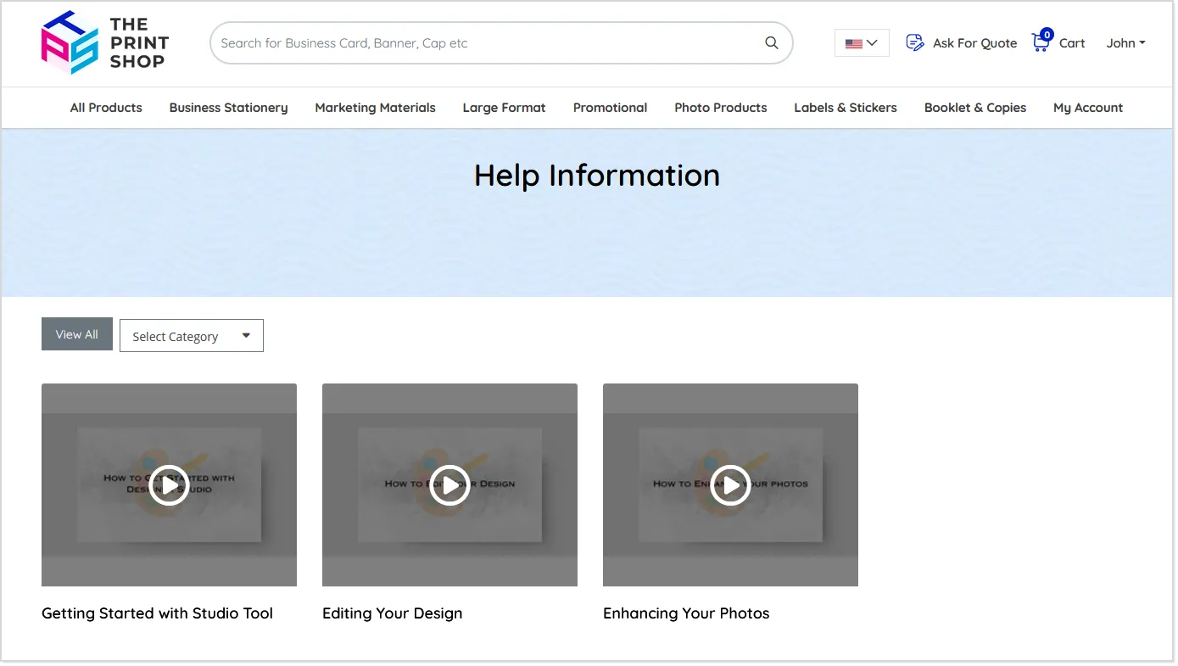This screenshot has height=666, width=1178.
Task: Expand the John account menu
Action: (x=1125, y=43)
